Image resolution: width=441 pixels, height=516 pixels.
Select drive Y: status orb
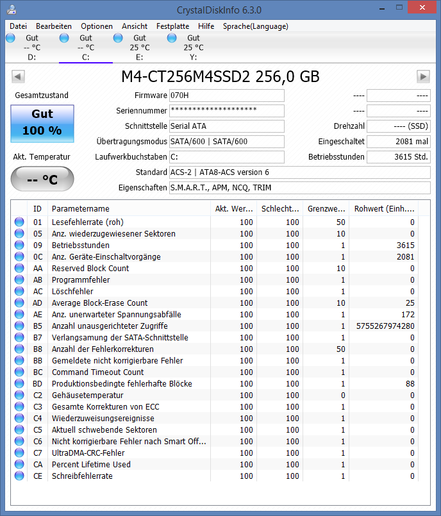(172, 38)
